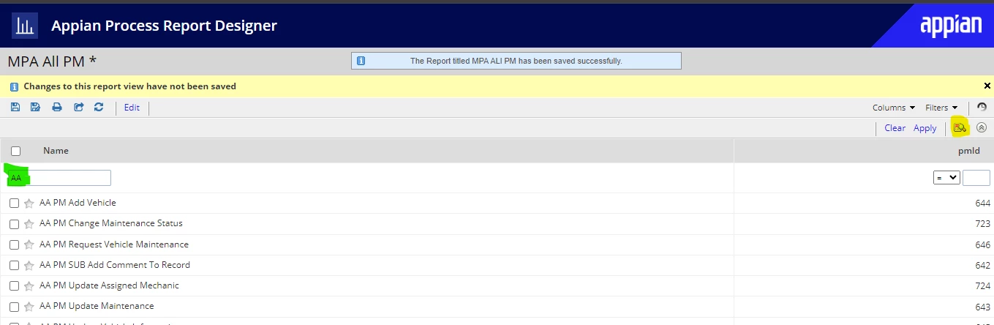994x325 pixels.
Task: Check the AA PM Request Vehicle Maintenance checkbox
Action: tap(14, 244)
